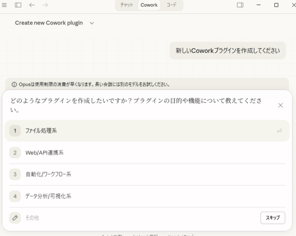The height and width of the screenshot is (236, 296).
Task: Dismiss the question dialog with X icon
Action: [280, 105]
